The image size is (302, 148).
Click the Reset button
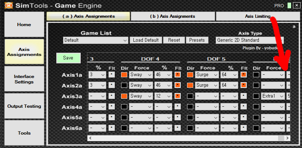pyautogui.click(x=174, y=40)
